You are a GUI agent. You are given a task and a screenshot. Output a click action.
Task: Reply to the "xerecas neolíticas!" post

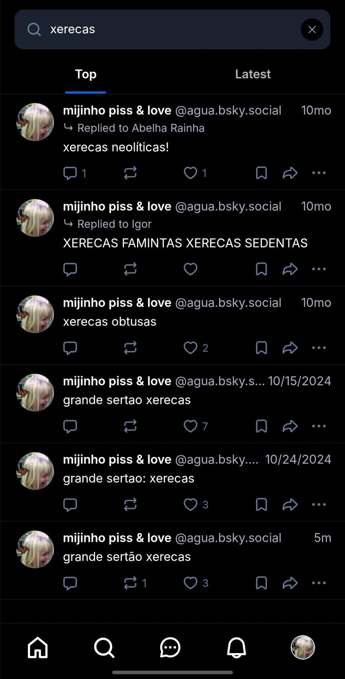click(70, 173)
